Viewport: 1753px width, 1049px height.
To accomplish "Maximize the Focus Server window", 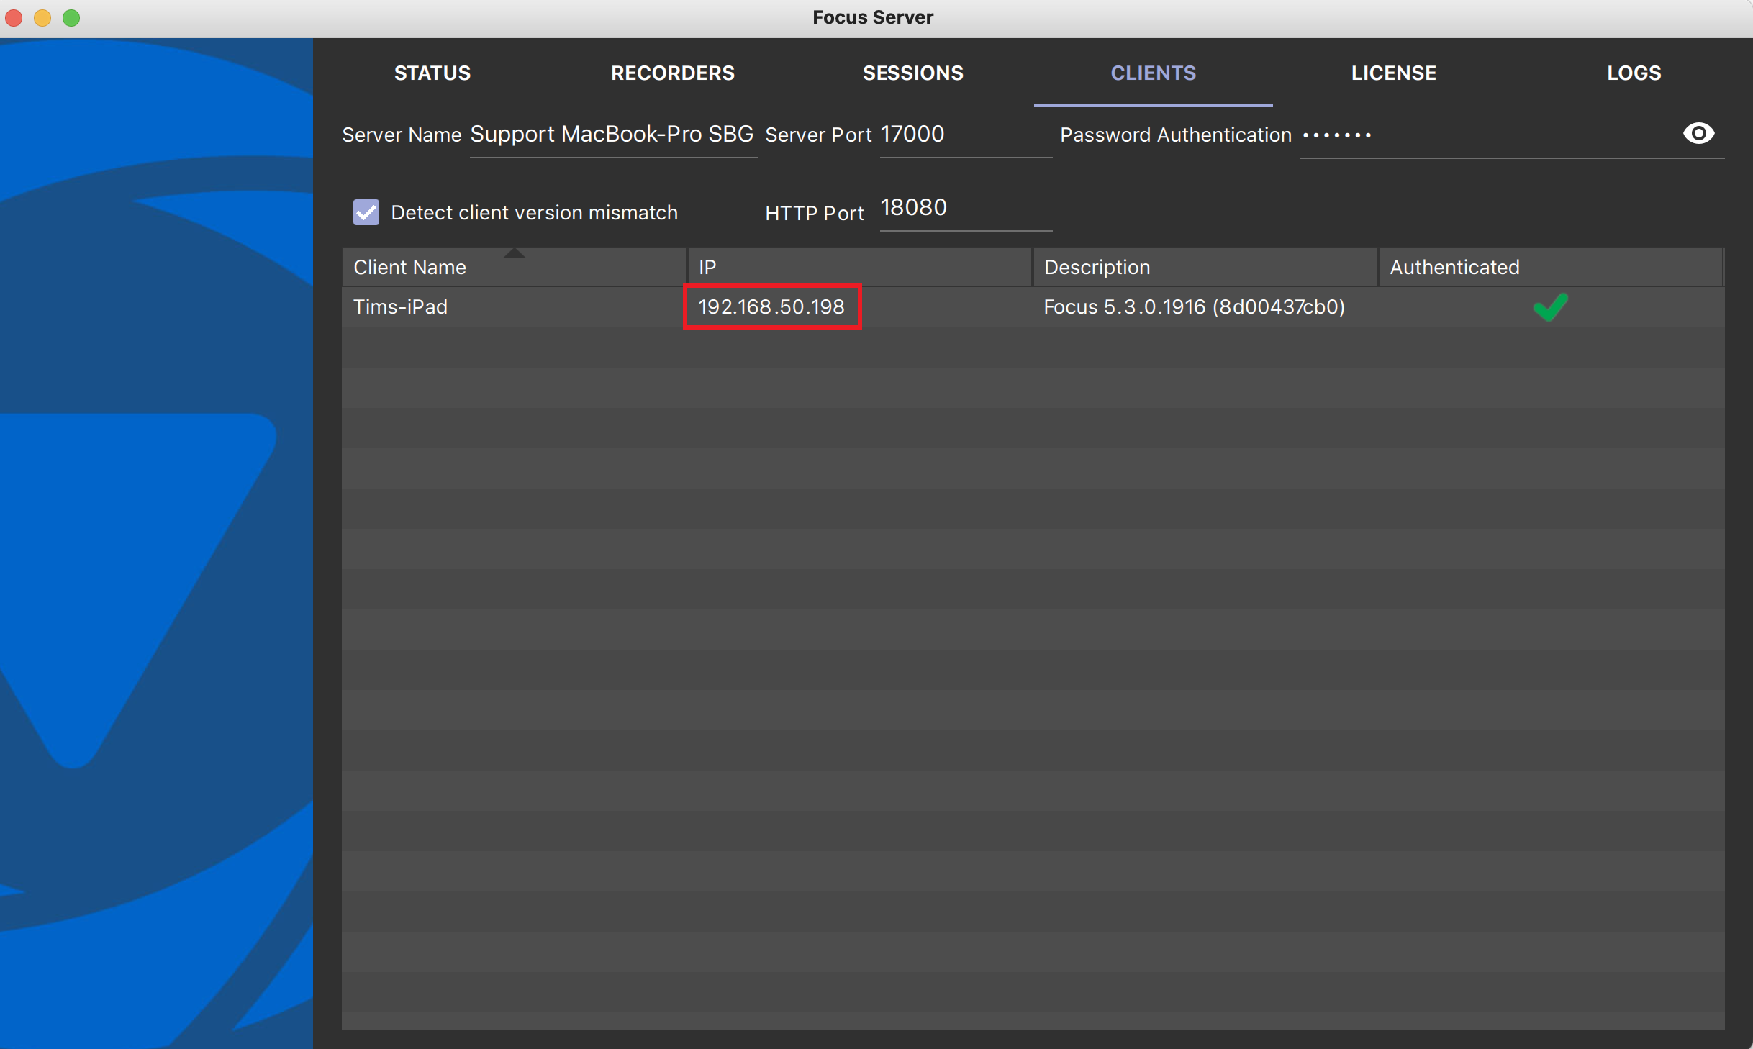I will [x=71, y=17].
